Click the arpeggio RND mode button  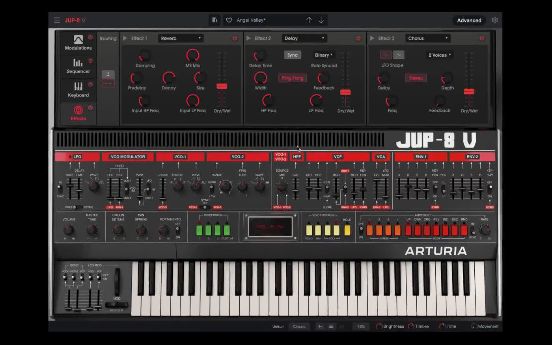click(x=464, y=230)
